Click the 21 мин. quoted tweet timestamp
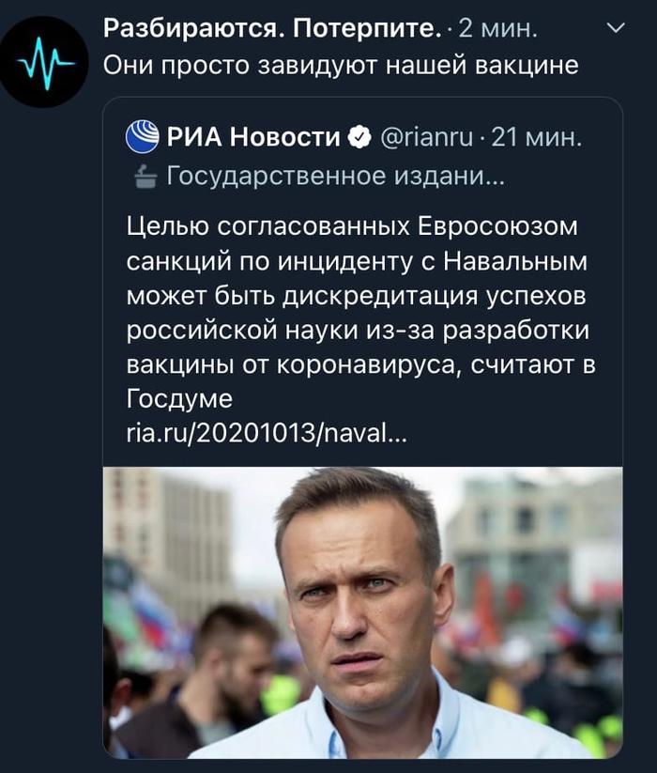Screen dimensions: 657x773 pos(537,138)
